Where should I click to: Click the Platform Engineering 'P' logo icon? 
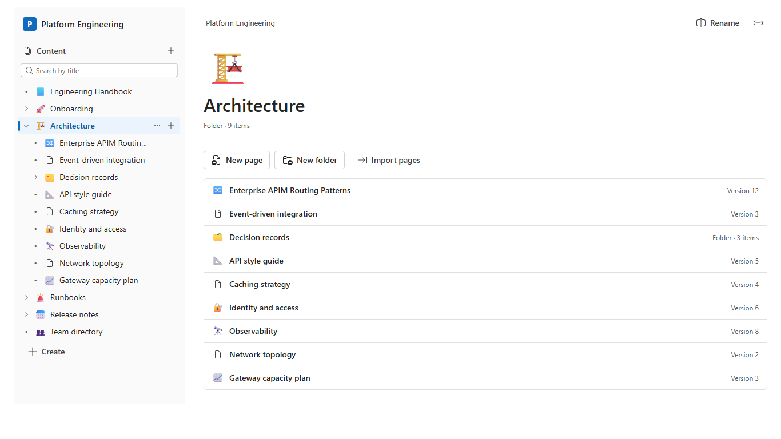tap(30, 24)
